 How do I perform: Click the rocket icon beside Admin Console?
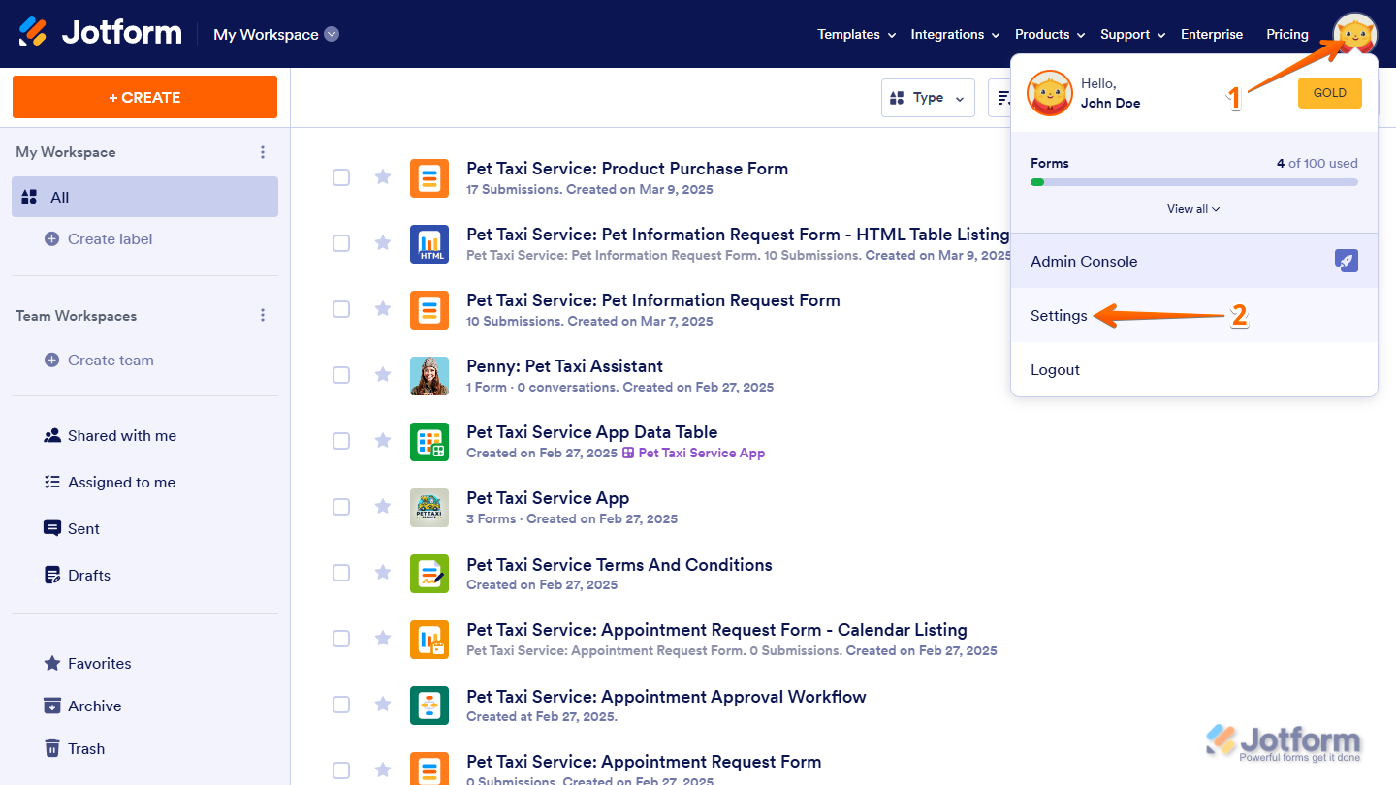coord(1346,261)
